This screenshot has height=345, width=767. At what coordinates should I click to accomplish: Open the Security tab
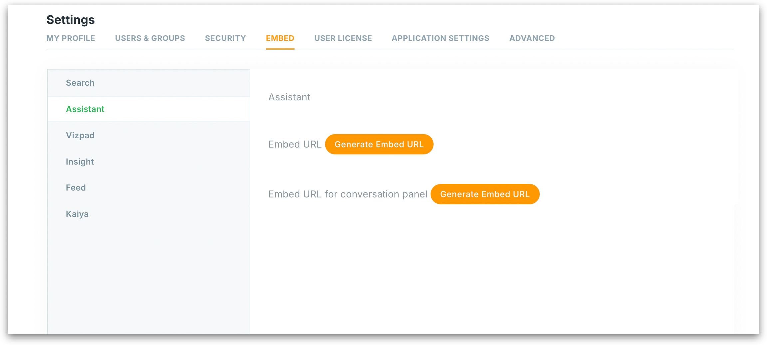[x=225, y=38]
